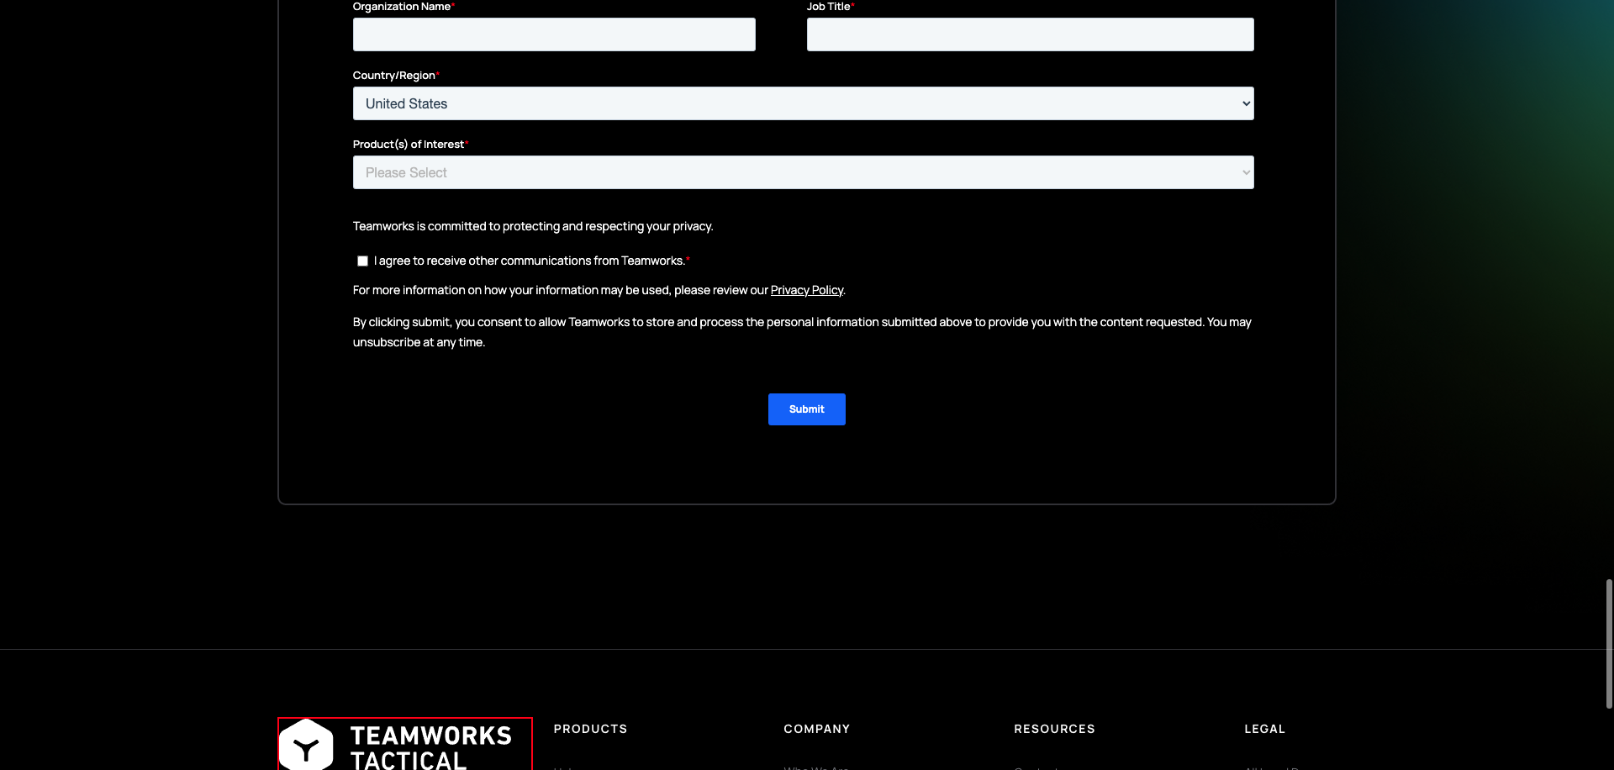Image resolution: width=1614 pixels, height=770 pixels.
Task: Click the PRODUCTS footer heading
Action: click(590, 729)
